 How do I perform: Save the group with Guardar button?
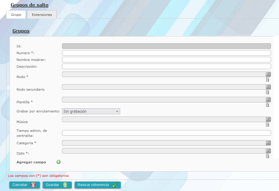(x=57, y=185)
